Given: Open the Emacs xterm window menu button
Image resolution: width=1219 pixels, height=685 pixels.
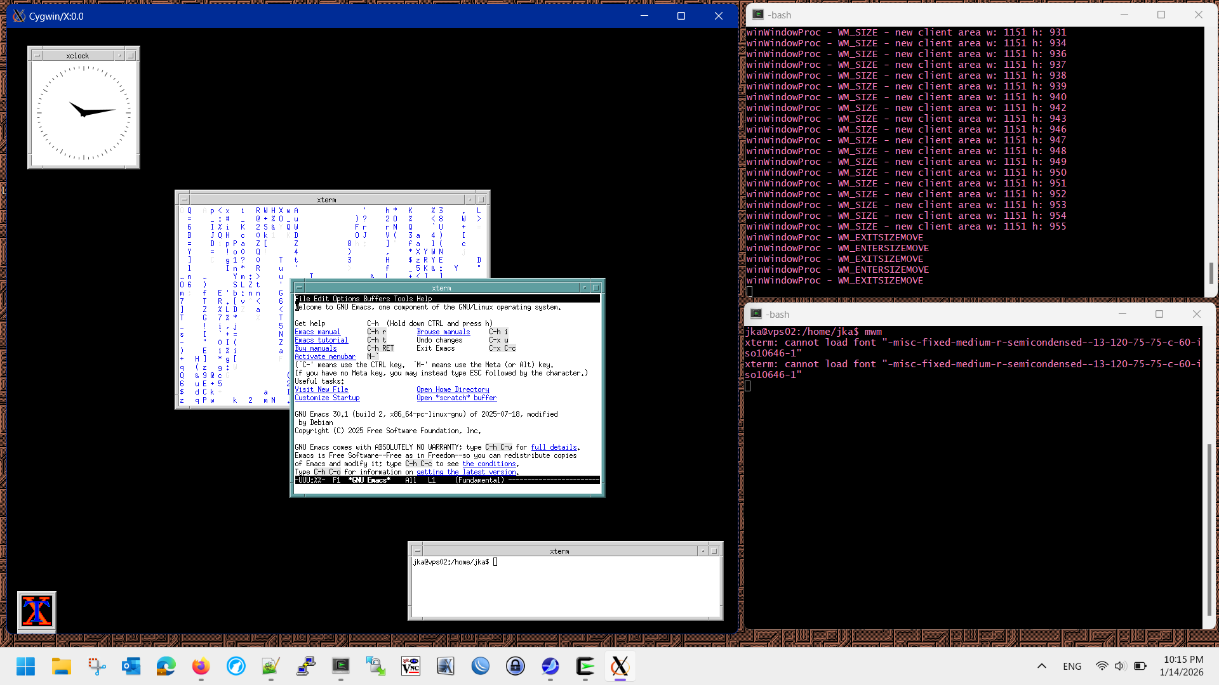Looking at the screenshot, I should click(299, 288).
